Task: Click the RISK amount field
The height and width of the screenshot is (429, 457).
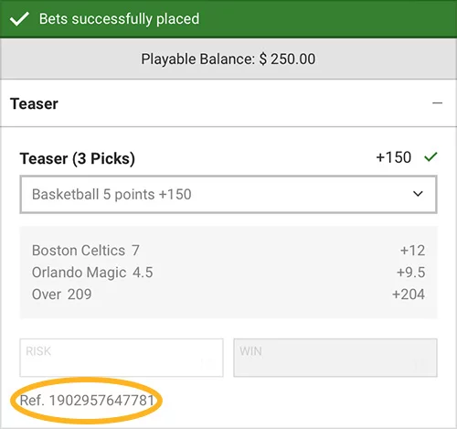Action: click(122, 358)
